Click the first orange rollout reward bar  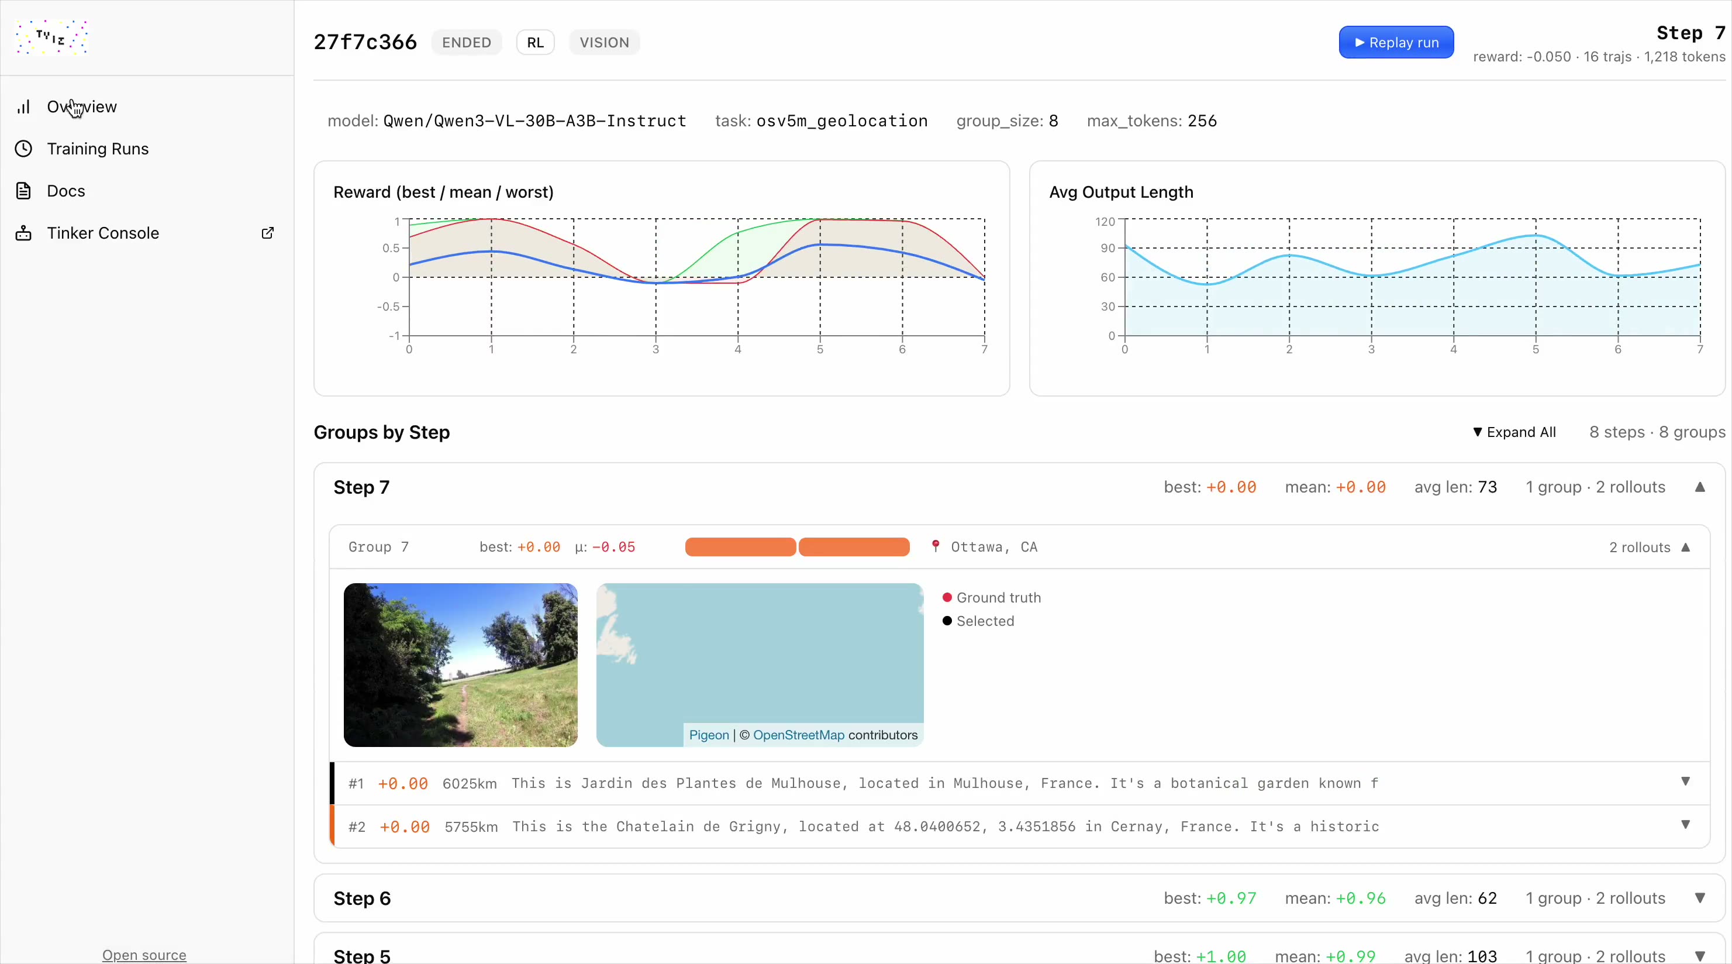point(740,547)
